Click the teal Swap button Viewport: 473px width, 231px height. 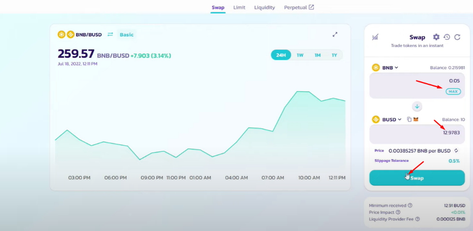point(417,178)
